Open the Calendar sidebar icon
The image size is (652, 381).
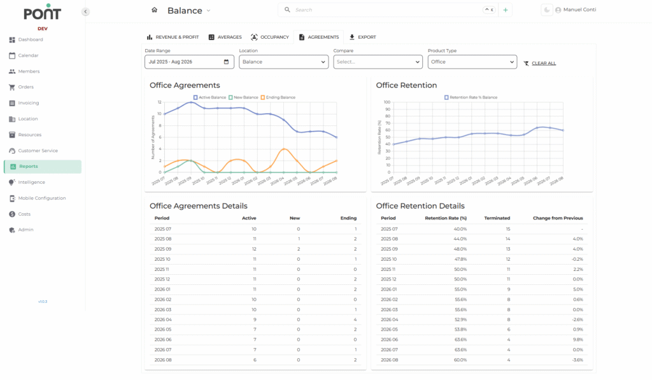point(12,55)
